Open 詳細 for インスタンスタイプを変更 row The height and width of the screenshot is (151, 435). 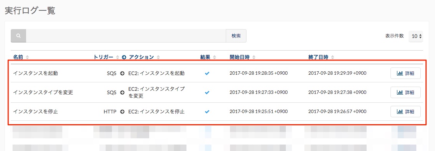pyautogui.click(x=405, y=92)
